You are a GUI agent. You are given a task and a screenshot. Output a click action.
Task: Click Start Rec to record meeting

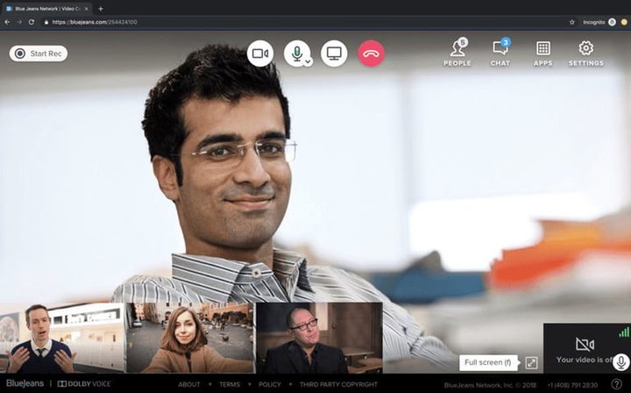[x=39, y=54]
